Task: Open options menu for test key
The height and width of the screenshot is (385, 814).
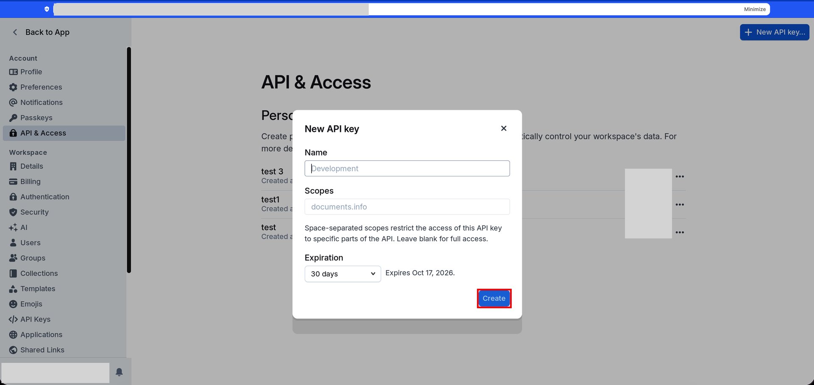Action: click(680, 232)
